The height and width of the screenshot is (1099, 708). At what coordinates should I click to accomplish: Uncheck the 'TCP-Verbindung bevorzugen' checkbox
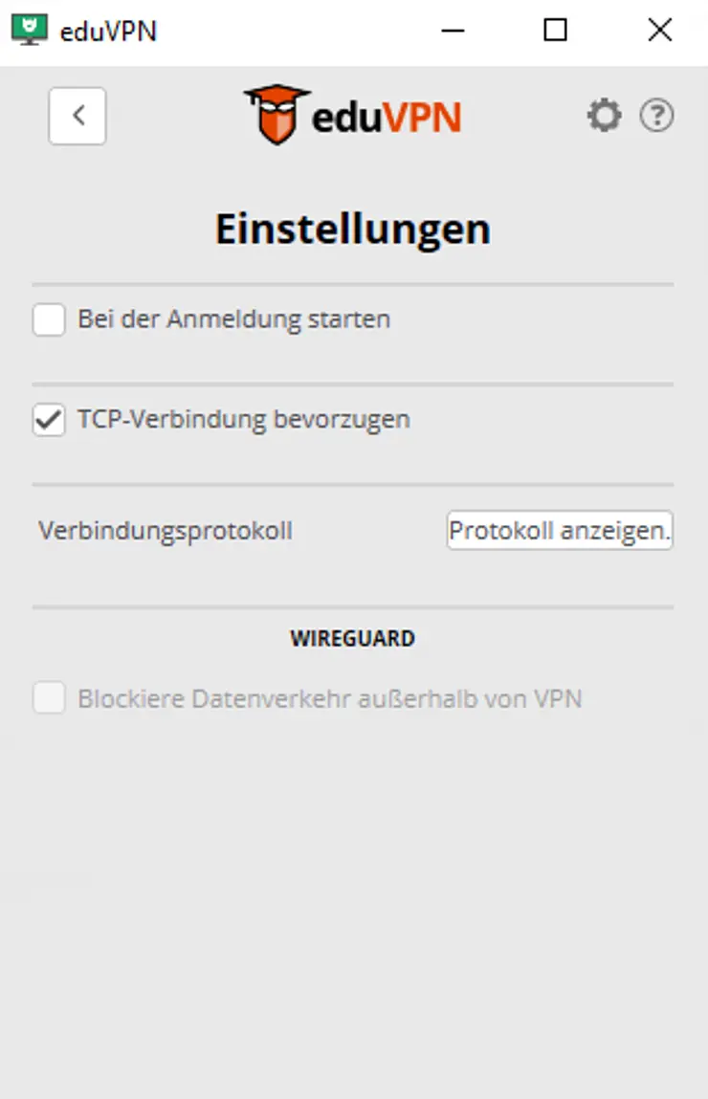tap(49, 420)
